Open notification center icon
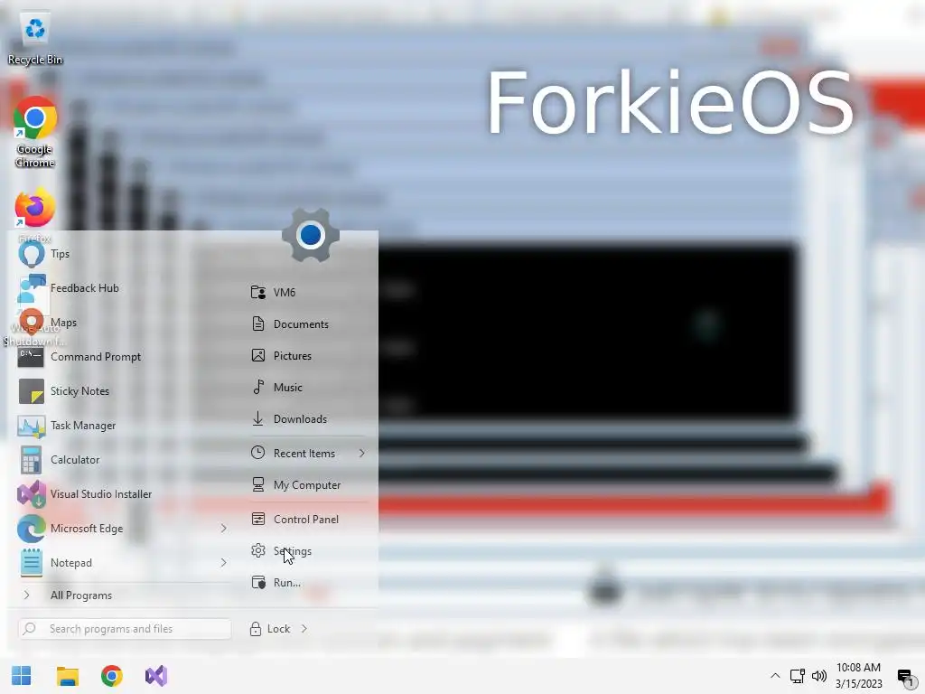925x694 pixels. pos(906,677)
